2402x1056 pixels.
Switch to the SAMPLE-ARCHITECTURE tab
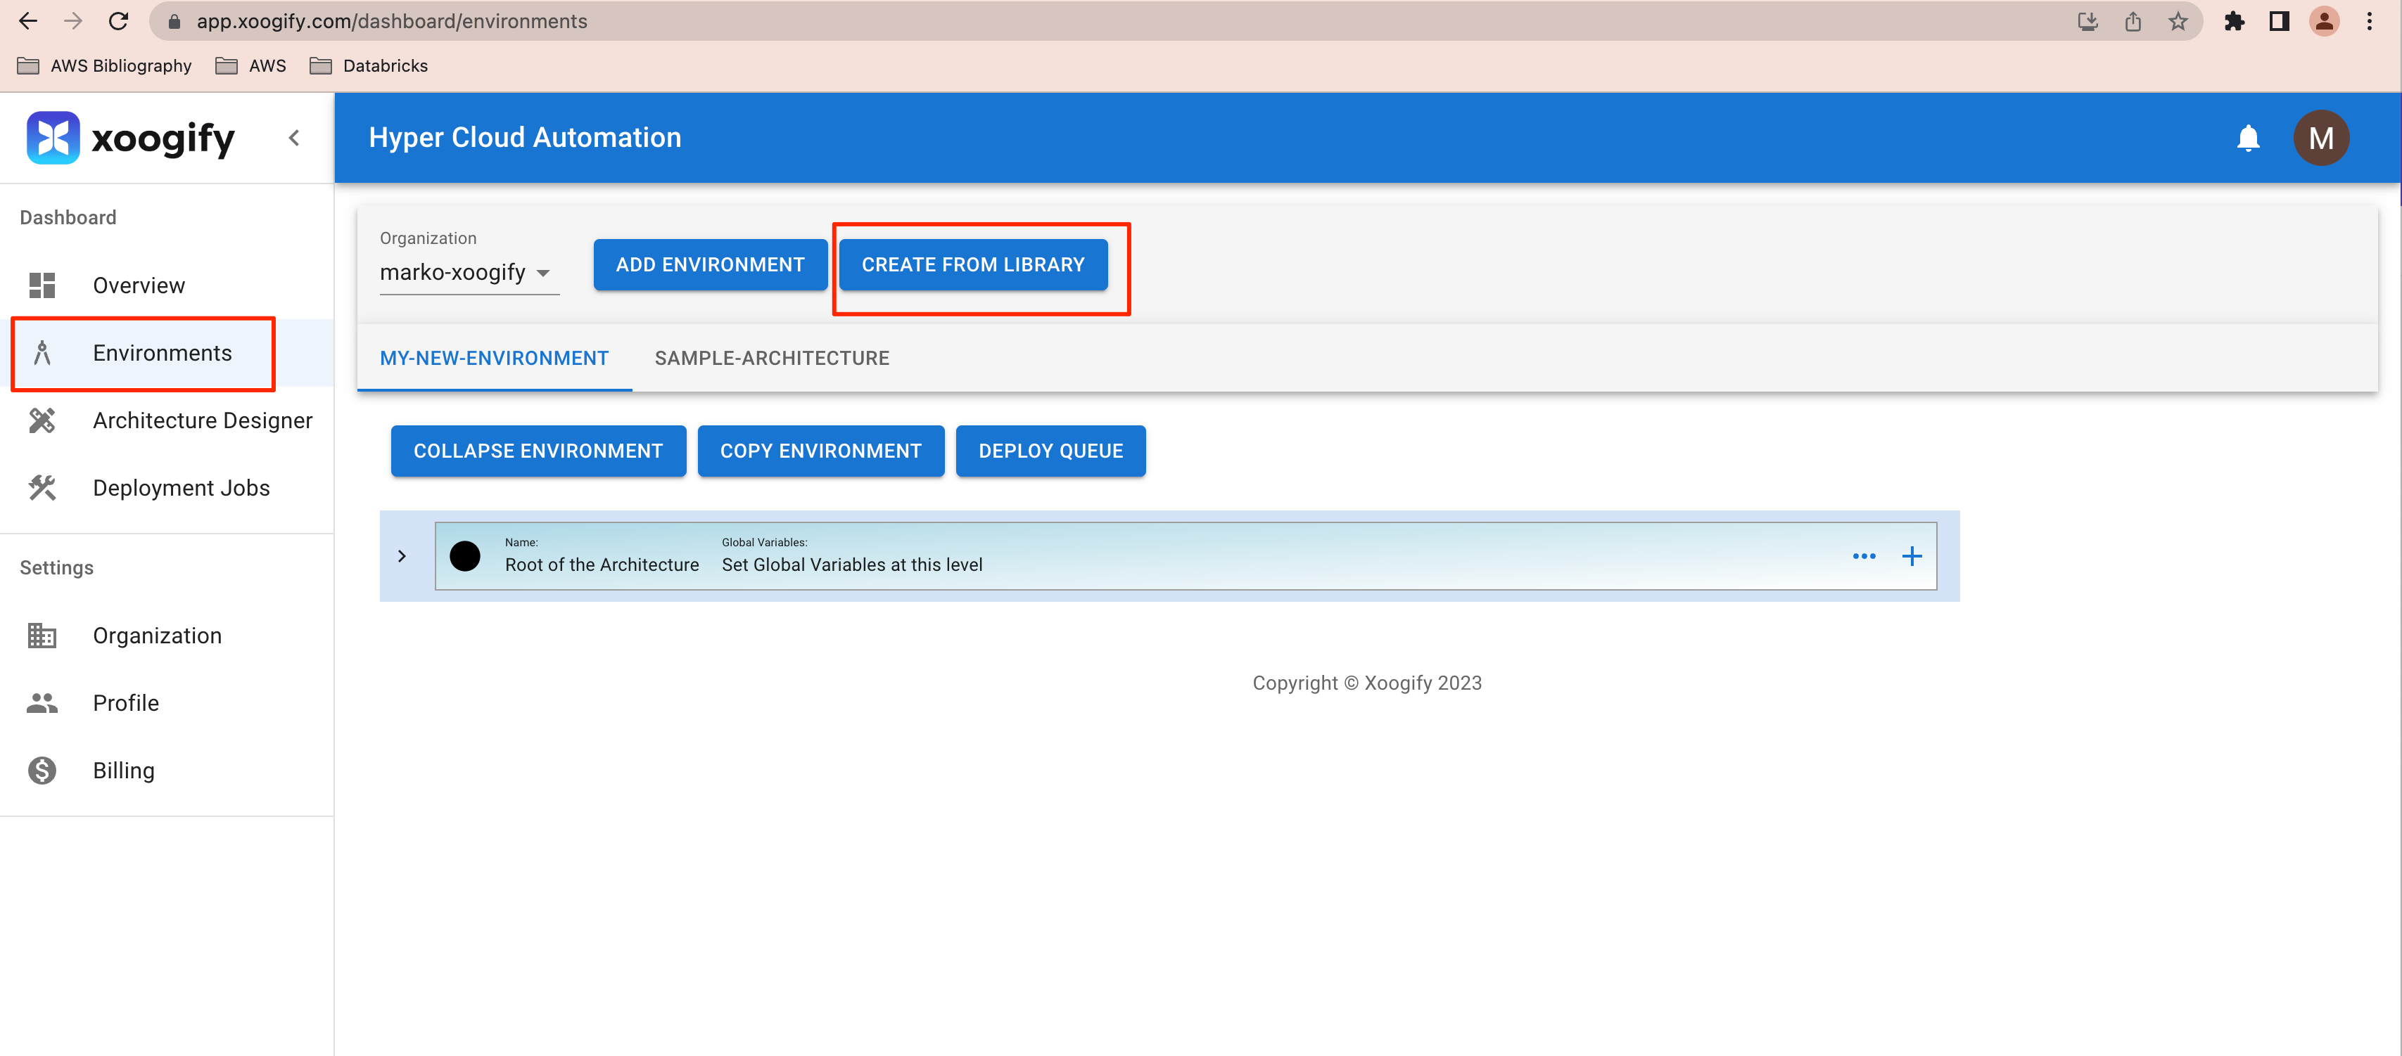point(771,358)
